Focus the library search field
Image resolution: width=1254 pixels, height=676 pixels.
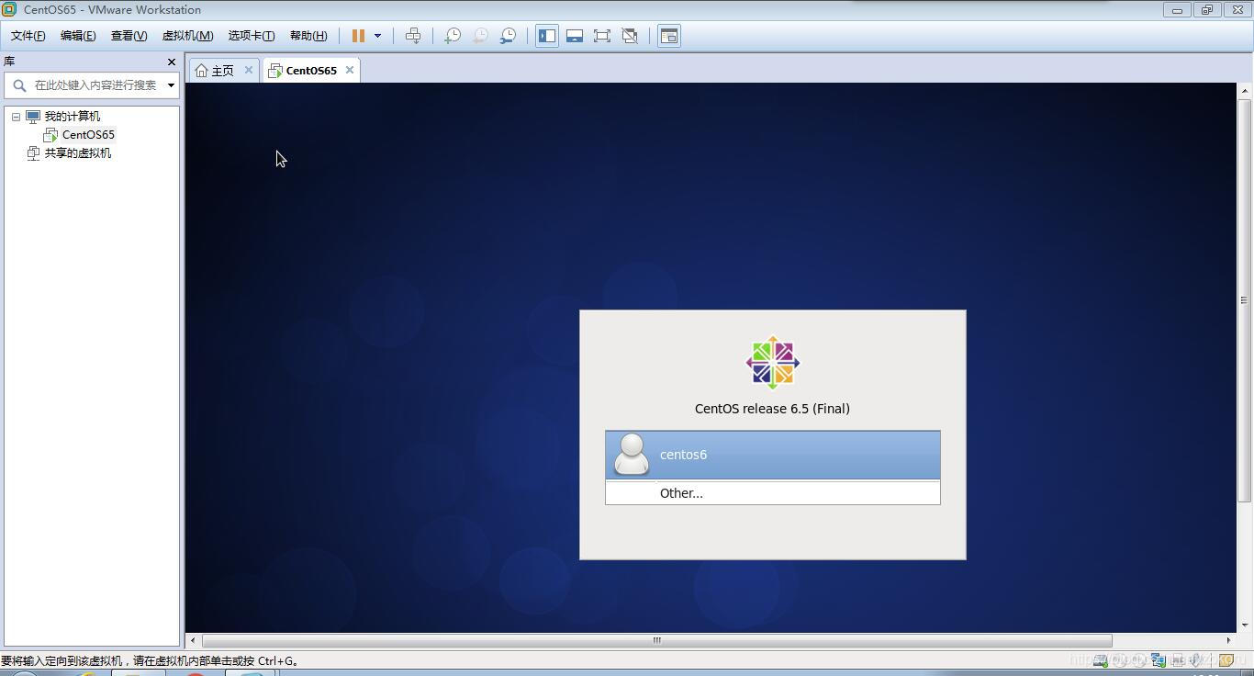click(x=95, y=84)
